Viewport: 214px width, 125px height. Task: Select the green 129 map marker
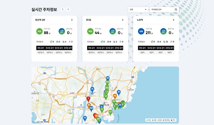pyautogui.click(x=107, y=82)
